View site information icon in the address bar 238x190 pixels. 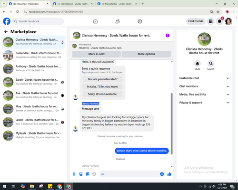tap(25, 12)
